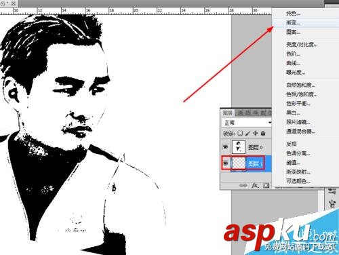The width and height of the screenshot is (339, 255).
Task: Open the fx layer style menu
Action: tap(255, 186)
